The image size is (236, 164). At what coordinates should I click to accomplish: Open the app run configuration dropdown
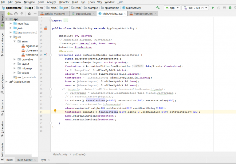[172, 8]
